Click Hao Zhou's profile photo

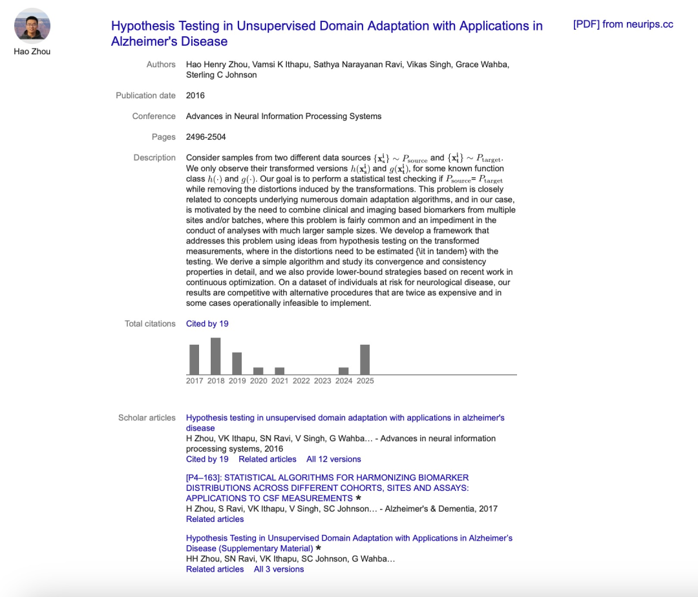coord(32,26)
